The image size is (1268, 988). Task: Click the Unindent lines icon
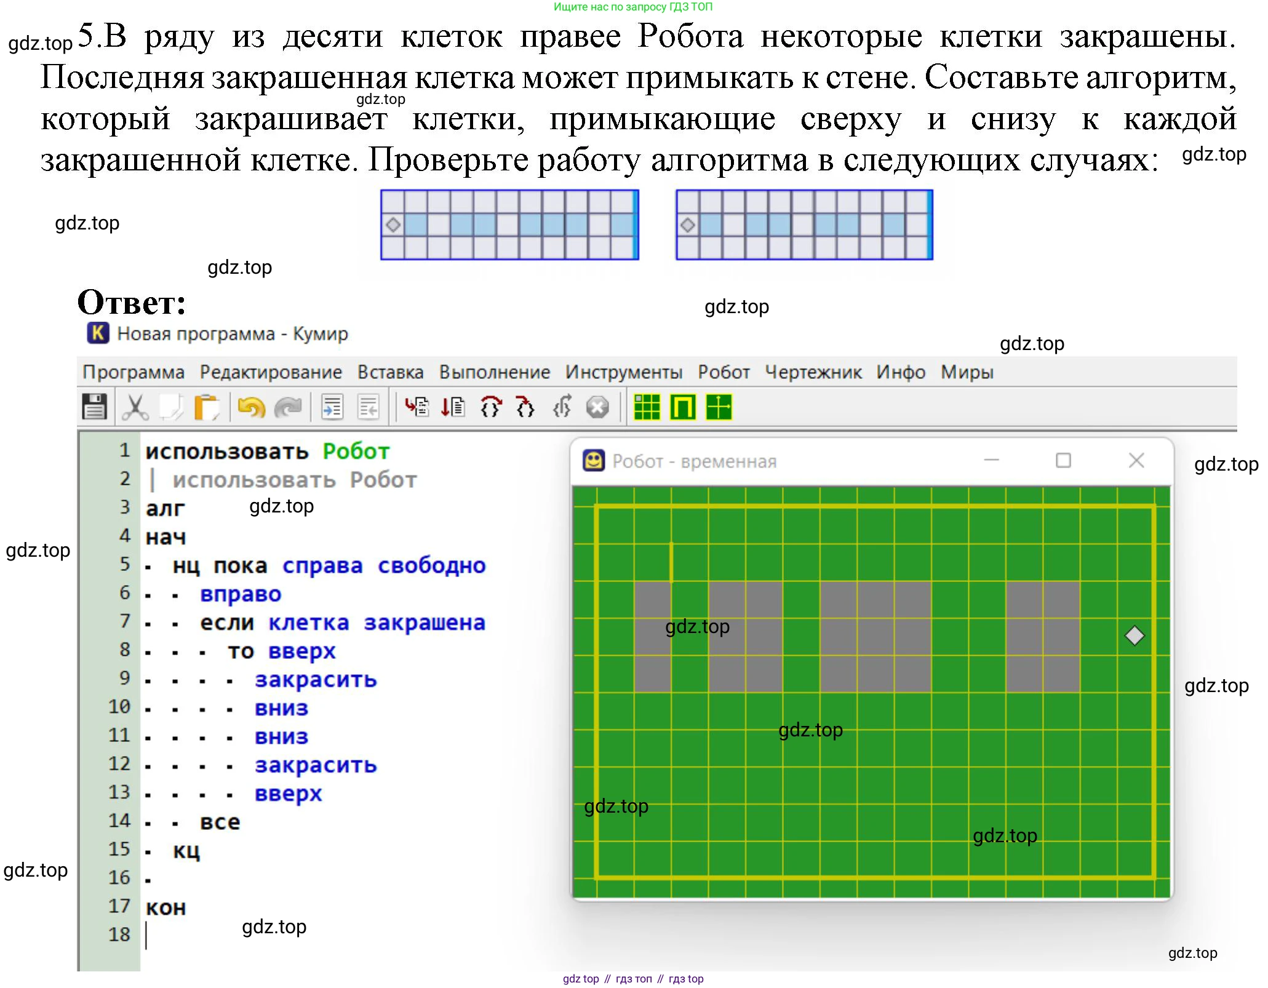click(x=369, y=407)
